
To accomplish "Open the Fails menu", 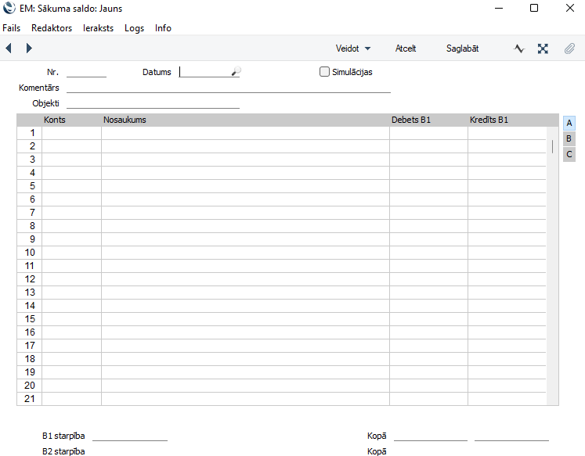I will click(x=12, y=28).
